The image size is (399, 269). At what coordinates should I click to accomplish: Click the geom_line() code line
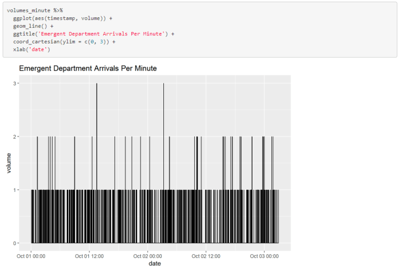[x=33, y=26]
